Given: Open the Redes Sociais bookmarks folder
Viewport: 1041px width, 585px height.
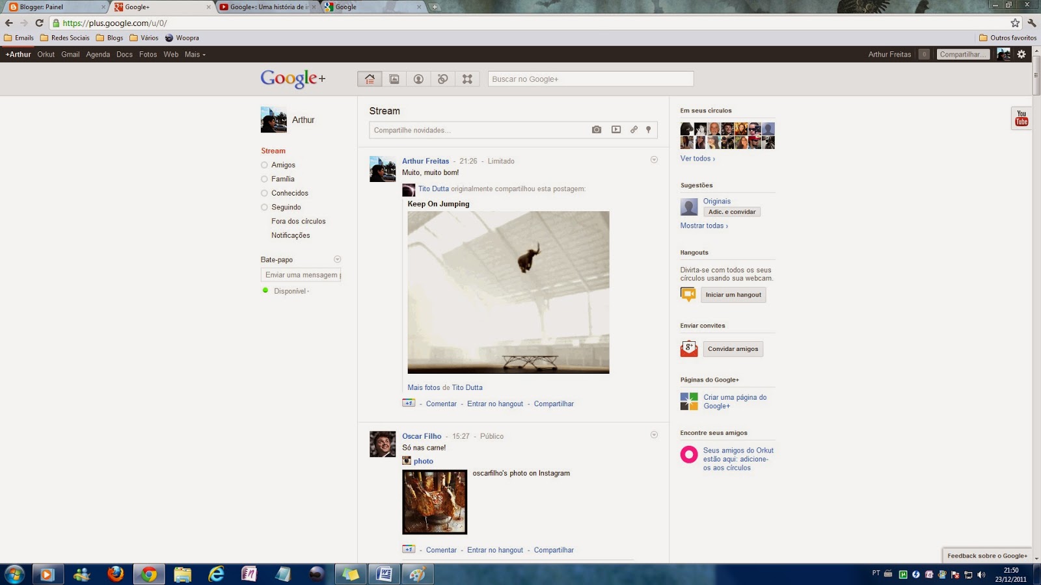Looking at the screenshot, I should click(65, 38).
